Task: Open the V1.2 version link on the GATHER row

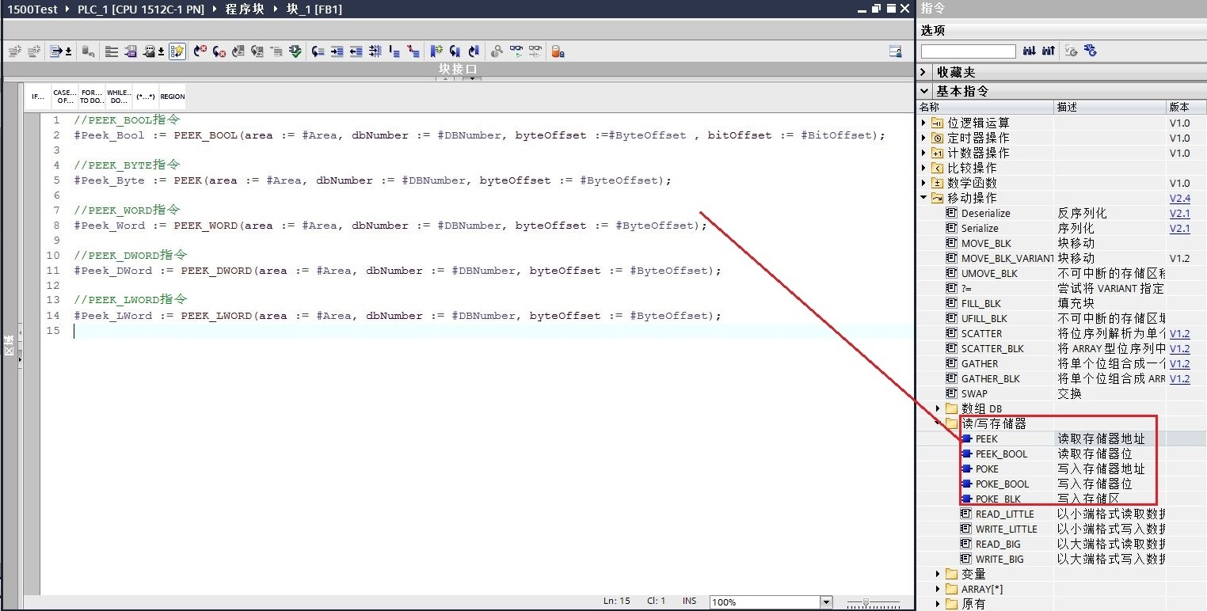Action: click(1179, 363)
